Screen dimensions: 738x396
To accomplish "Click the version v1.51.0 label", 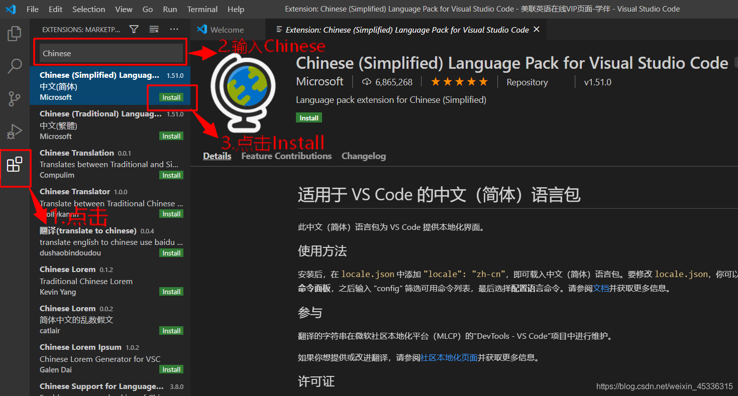I will tap(597, 82).
